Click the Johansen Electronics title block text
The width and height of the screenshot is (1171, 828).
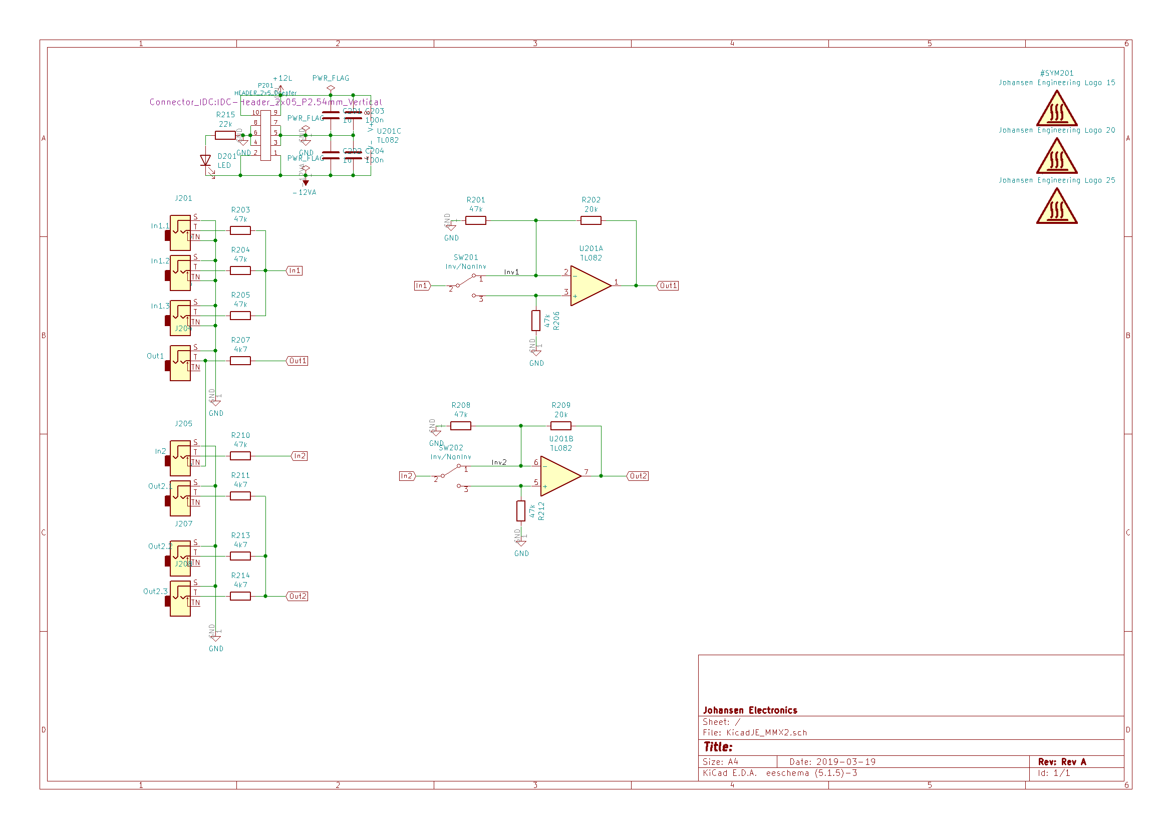750,710
